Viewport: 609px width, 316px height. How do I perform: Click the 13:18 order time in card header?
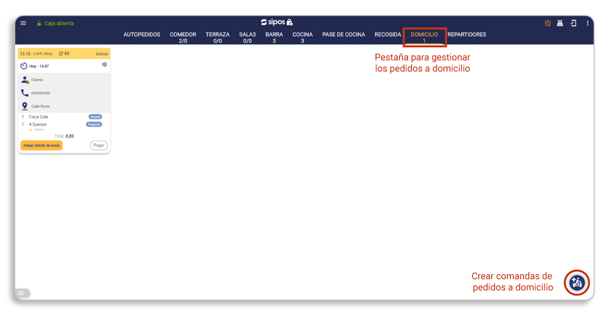[25, 54]
